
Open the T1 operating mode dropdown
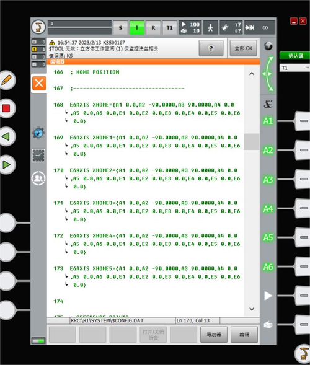point(294,68)
